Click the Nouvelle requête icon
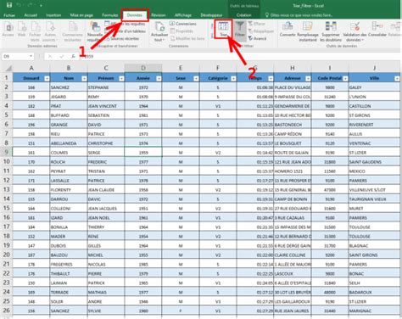The width and height of the screenshot is (402, 319). click(96, 27)
